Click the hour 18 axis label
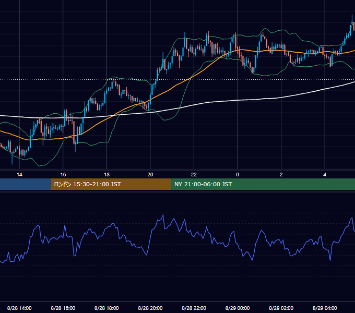Viewport: 355px width, 313px height. (x=106, y=175)
